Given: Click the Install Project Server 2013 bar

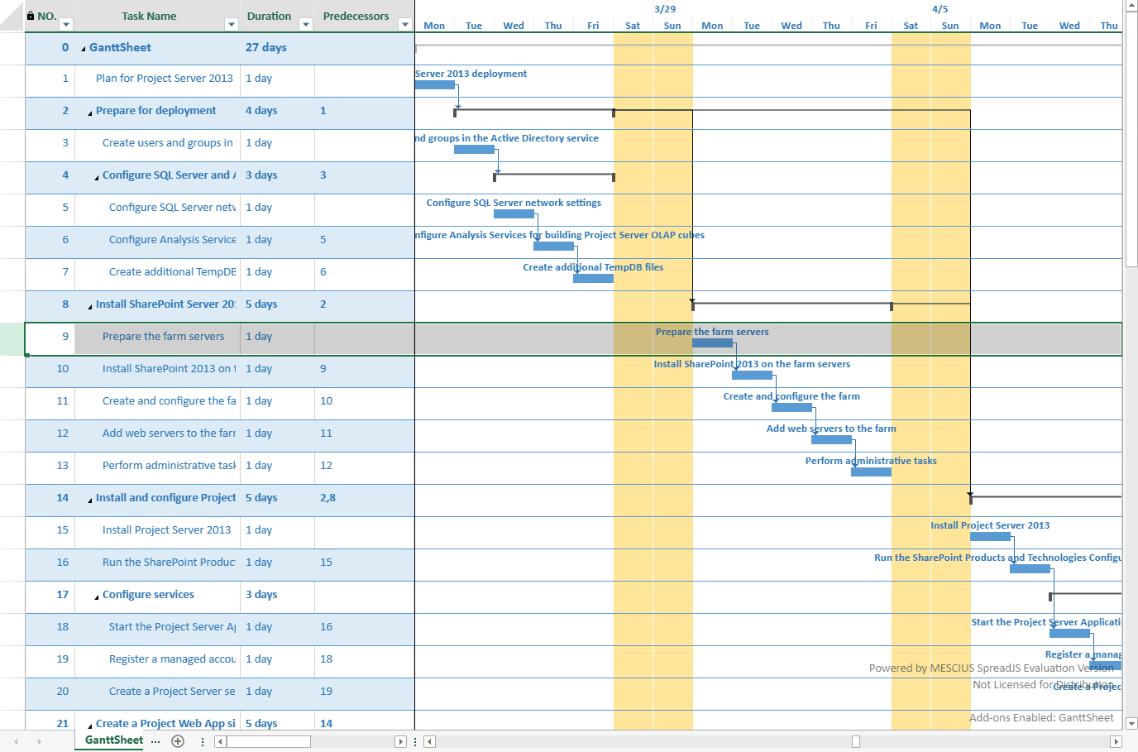Looking at the screenshot, I should [x=990, y=537].
